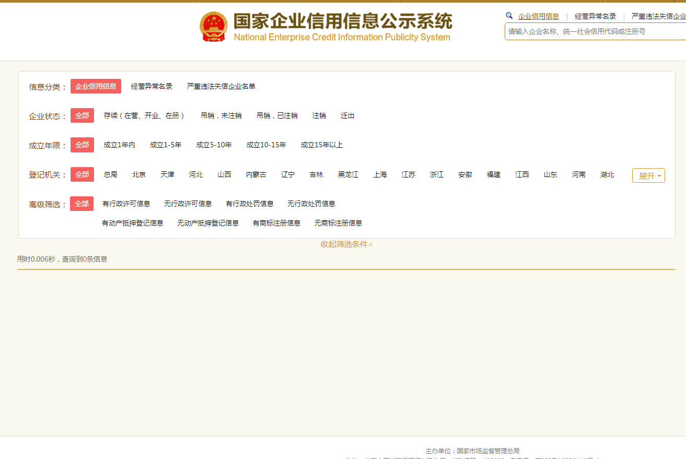Image resolution: width=686 pixels, height=459 pixels.
Task: Select 山东 registration authority
Action: (x=550, y=174)
